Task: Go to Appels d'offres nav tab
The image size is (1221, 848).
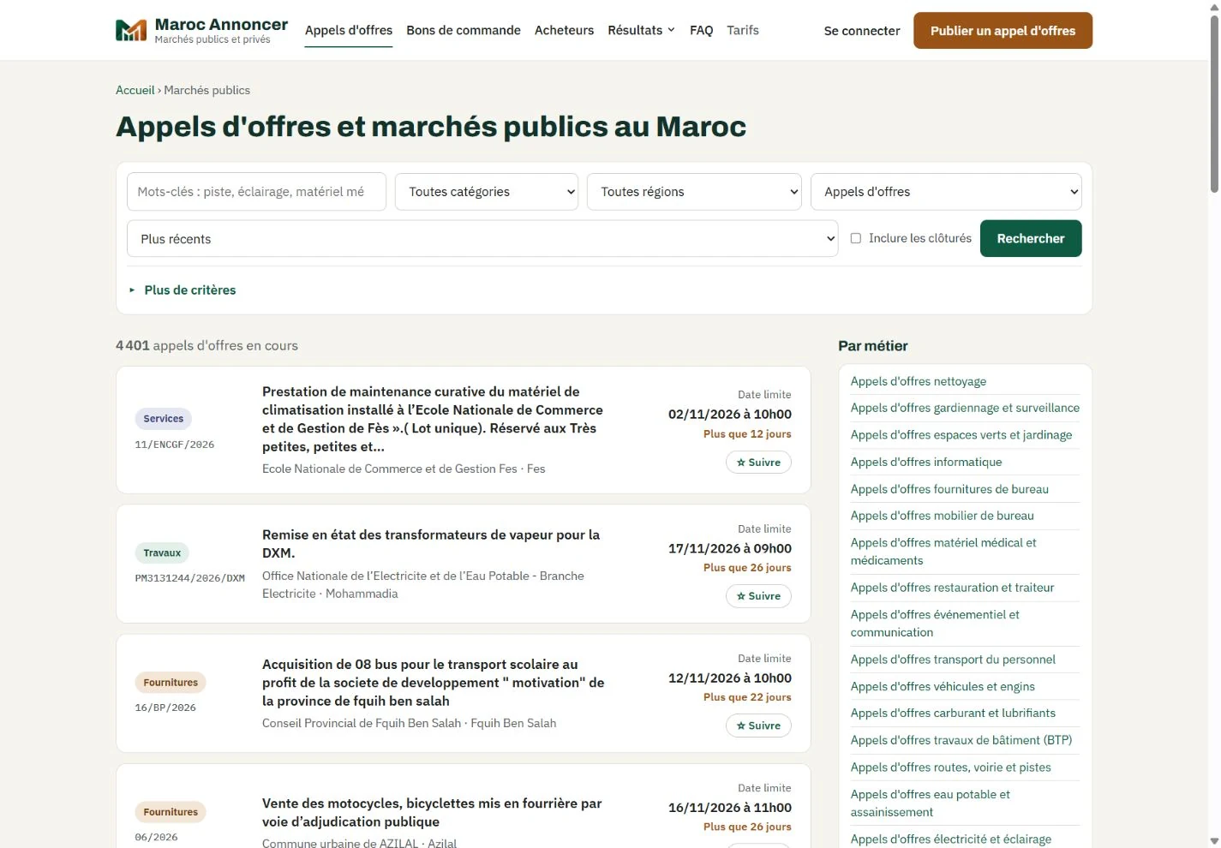Action: pyautogui.click(x=349, y=30)
